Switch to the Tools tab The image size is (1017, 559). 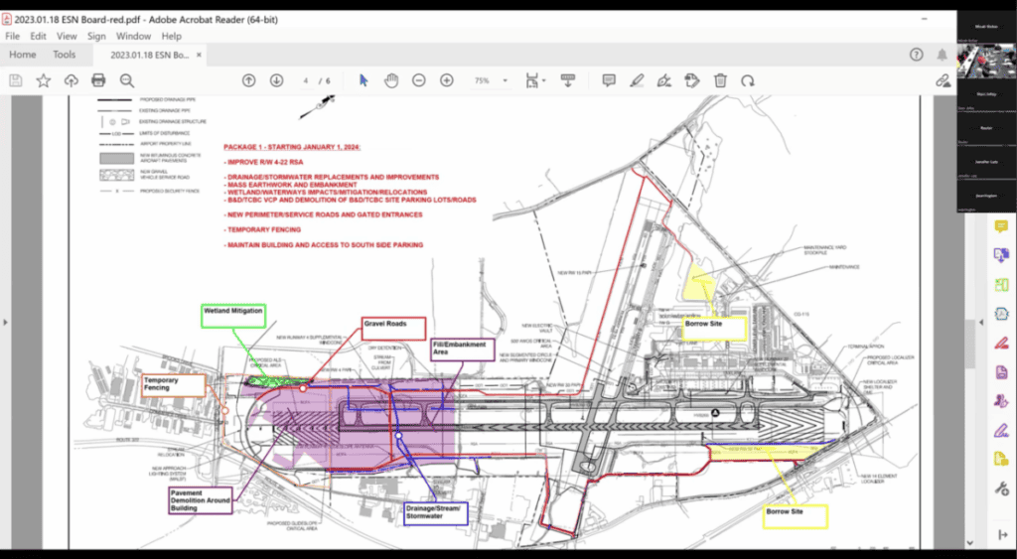click(65, 55)
